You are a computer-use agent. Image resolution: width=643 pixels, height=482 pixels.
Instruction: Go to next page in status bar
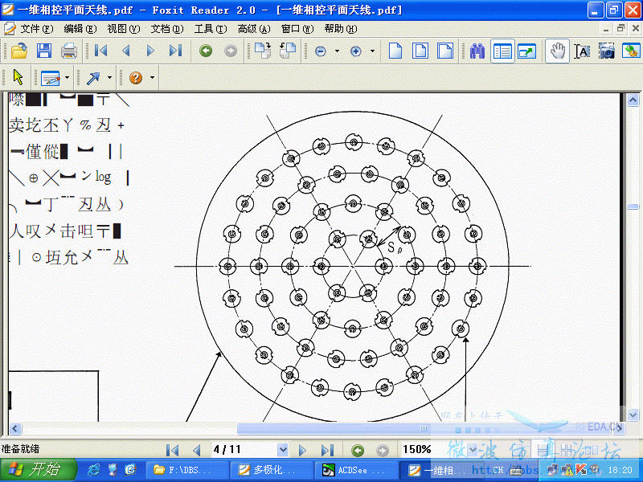click(x=302, y=450)
